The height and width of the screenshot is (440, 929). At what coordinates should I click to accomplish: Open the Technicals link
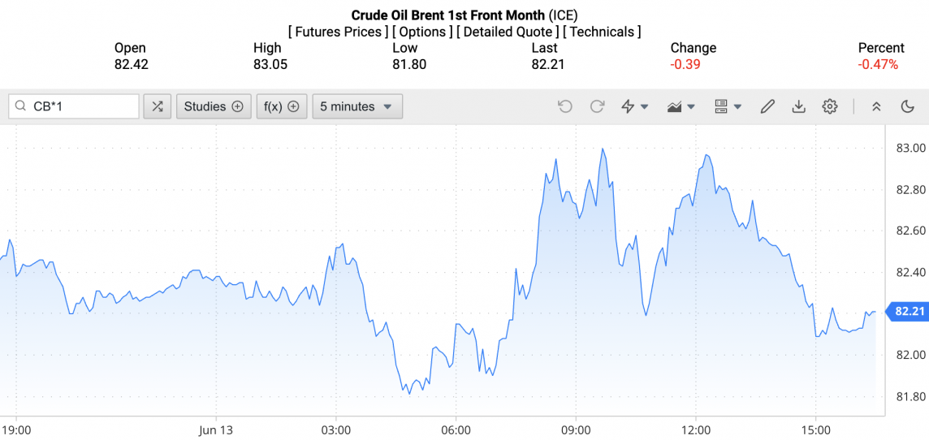click(602, 32)
